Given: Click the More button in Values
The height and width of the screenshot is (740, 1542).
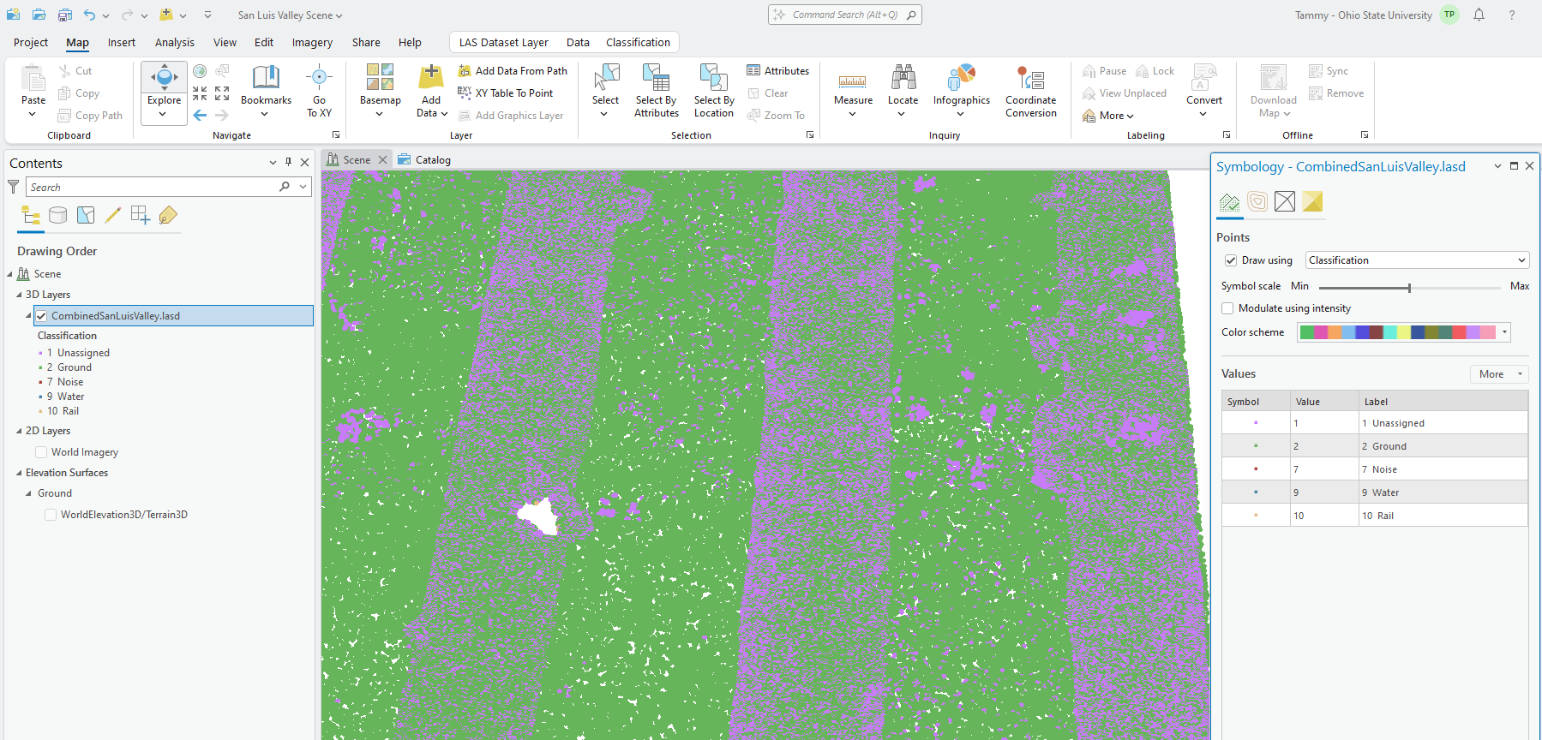Looking at the screenshot, I should click(1499, 374).
